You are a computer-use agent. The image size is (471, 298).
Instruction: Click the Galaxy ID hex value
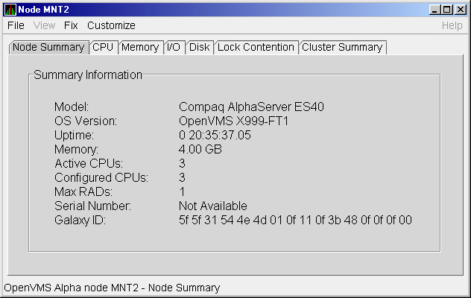tap(295, 220)
